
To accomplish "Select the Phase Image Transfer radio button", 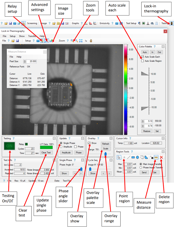I will point(141,167).
